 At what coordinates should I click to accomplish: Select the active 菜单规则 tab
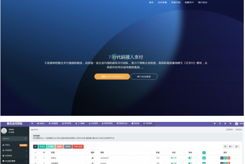[x=148, y=124]
